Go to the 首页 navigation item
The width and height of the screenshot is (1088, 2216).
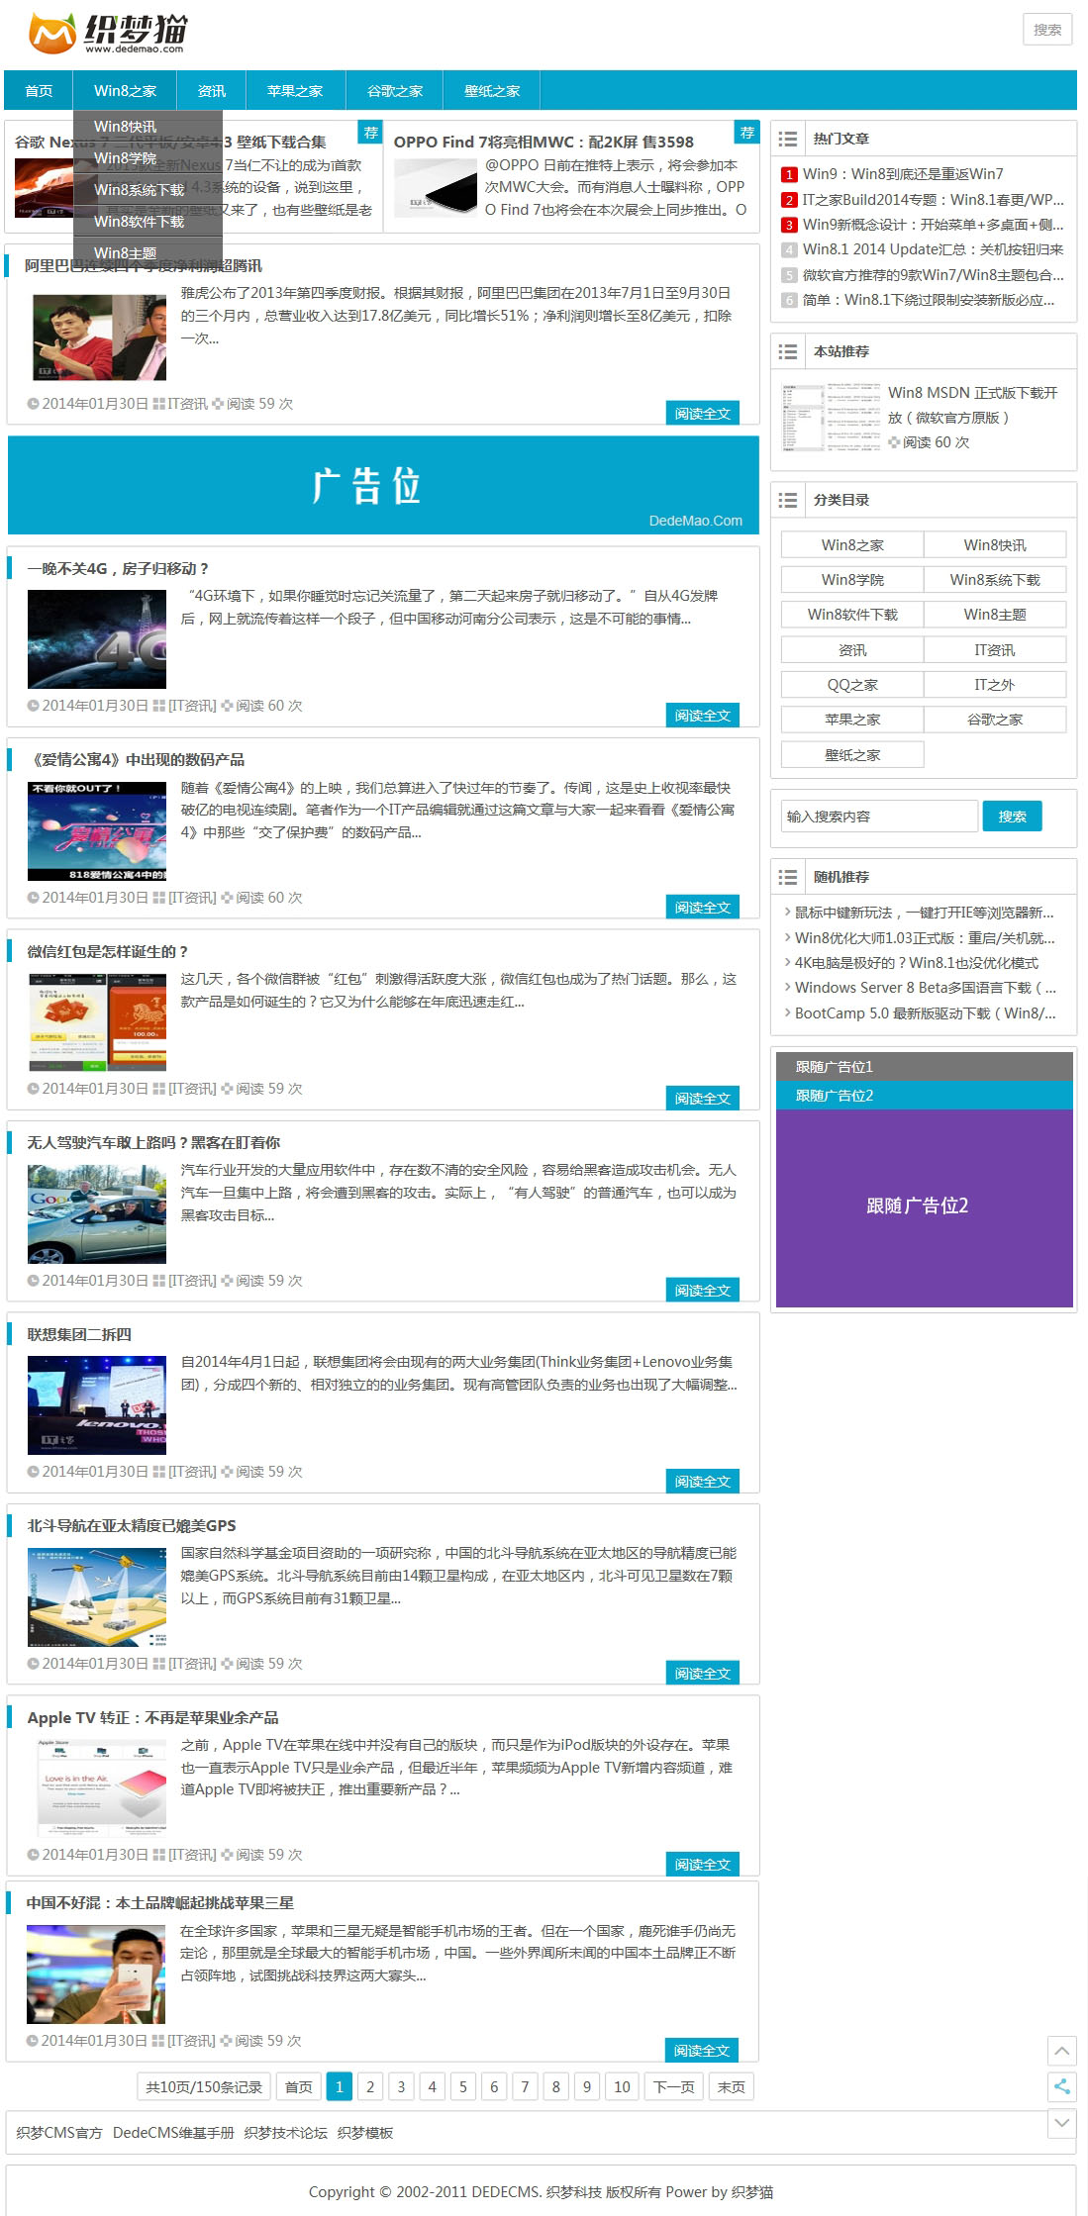39,91
